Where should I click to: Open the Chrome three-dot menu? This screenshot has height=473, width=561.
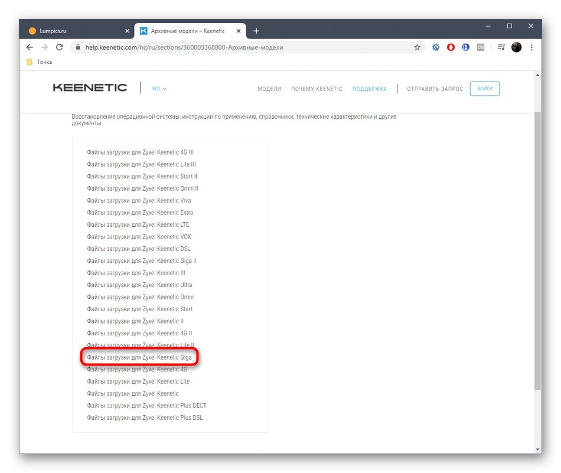[531, 47]
